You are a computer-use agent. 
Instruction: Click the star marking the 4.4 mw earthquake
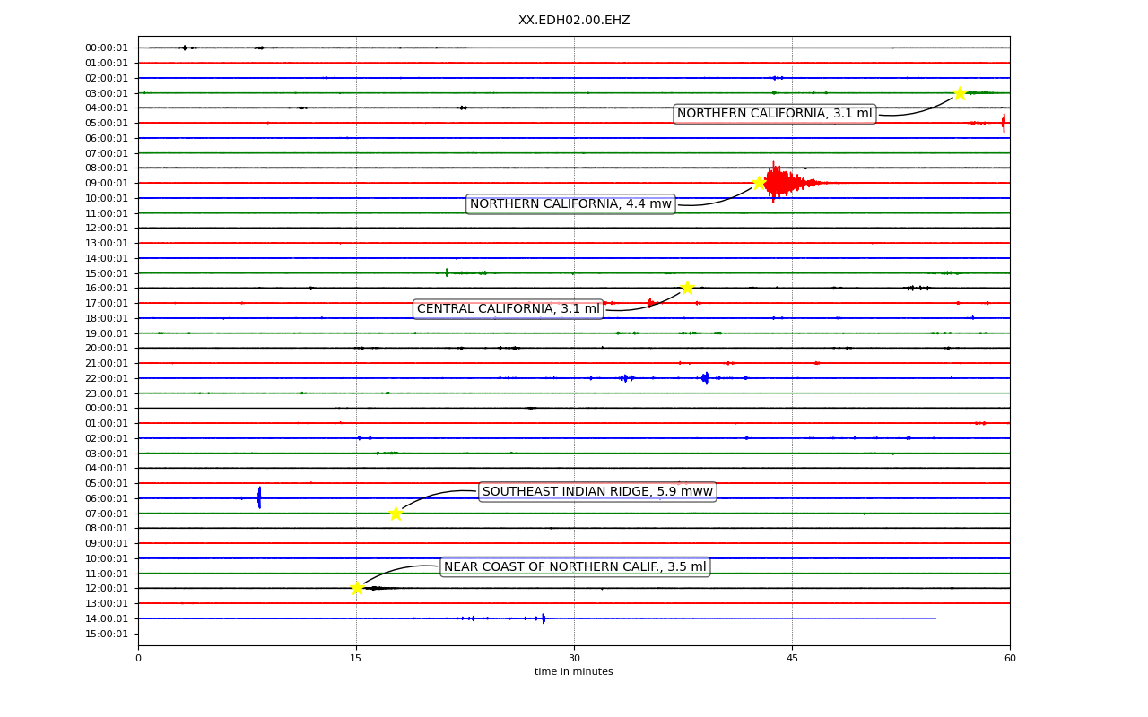pos(759,183)
